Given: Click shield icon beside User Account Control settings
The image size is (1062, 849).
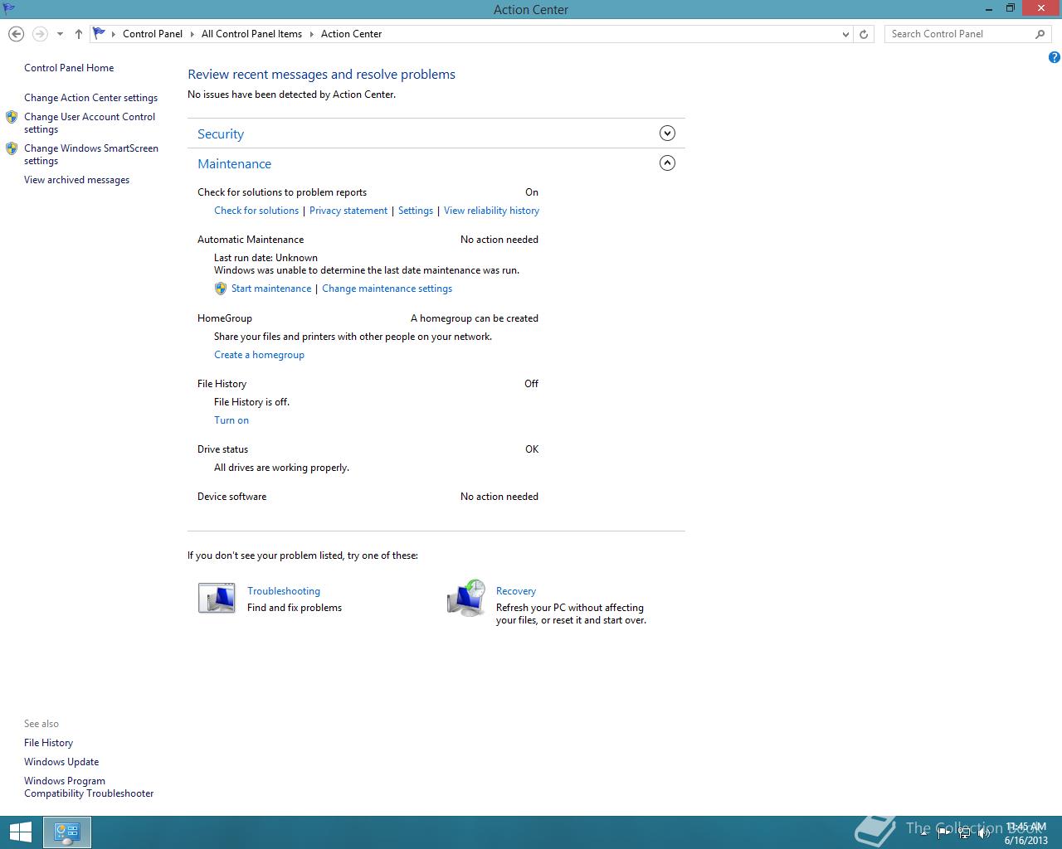Looking at the screenshot, I should click(x=12, y=118).
